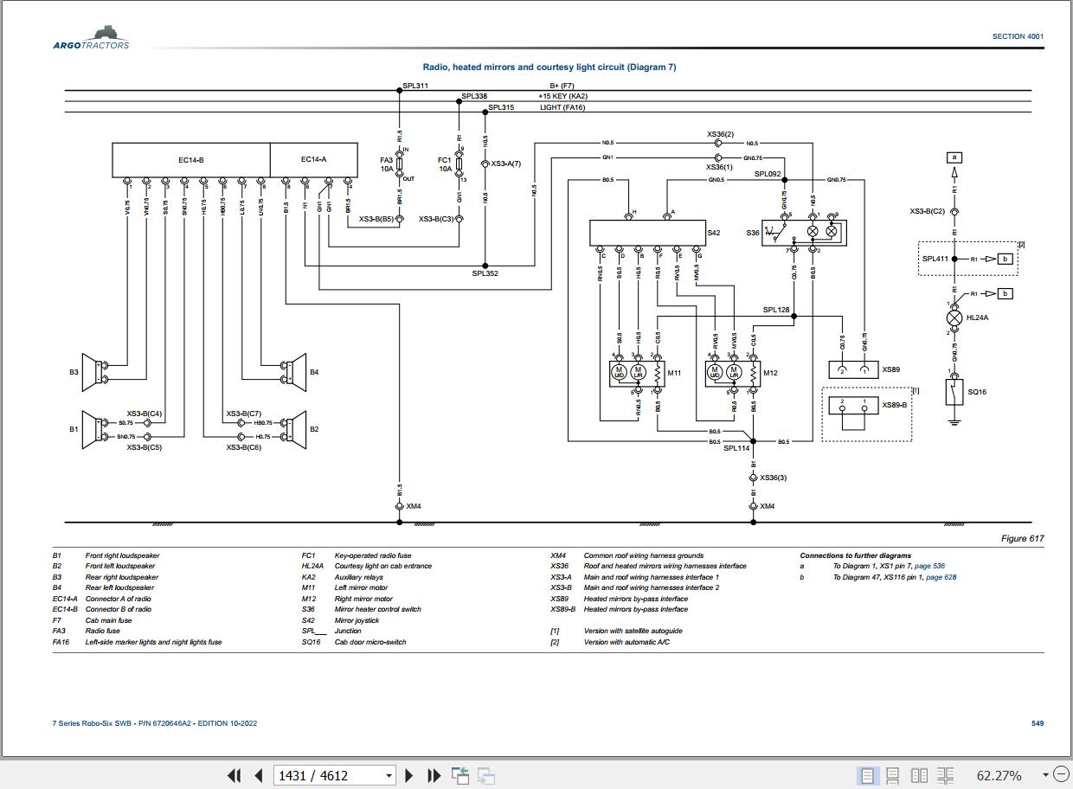Click the page number 549 in footer

pyautogui.click(x=1037, y=723)
